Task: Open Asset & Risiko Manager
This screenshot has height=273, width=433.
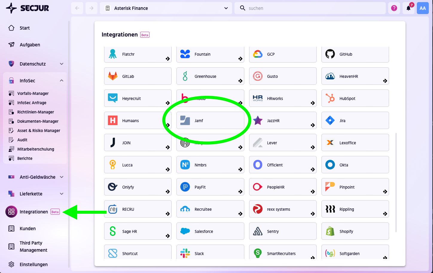Action: tap(39, 131)
